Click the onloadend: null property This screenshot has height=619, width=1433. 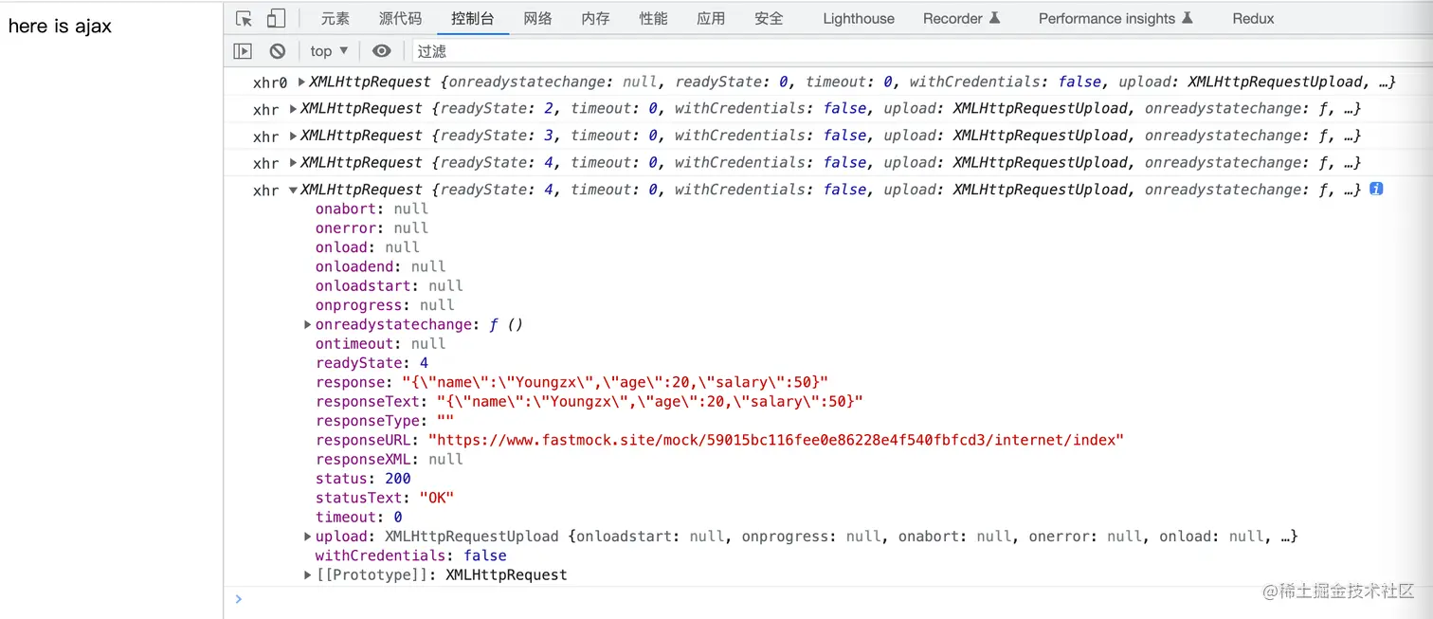coord(380,266)
